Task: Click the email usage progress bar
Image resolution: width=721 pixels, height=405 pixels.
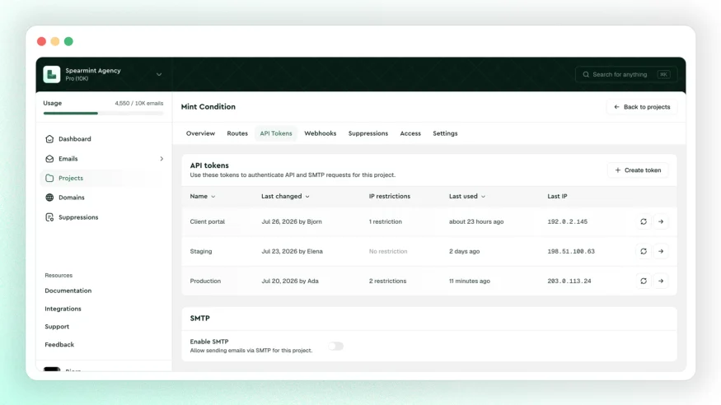Action: coord(104,113)
